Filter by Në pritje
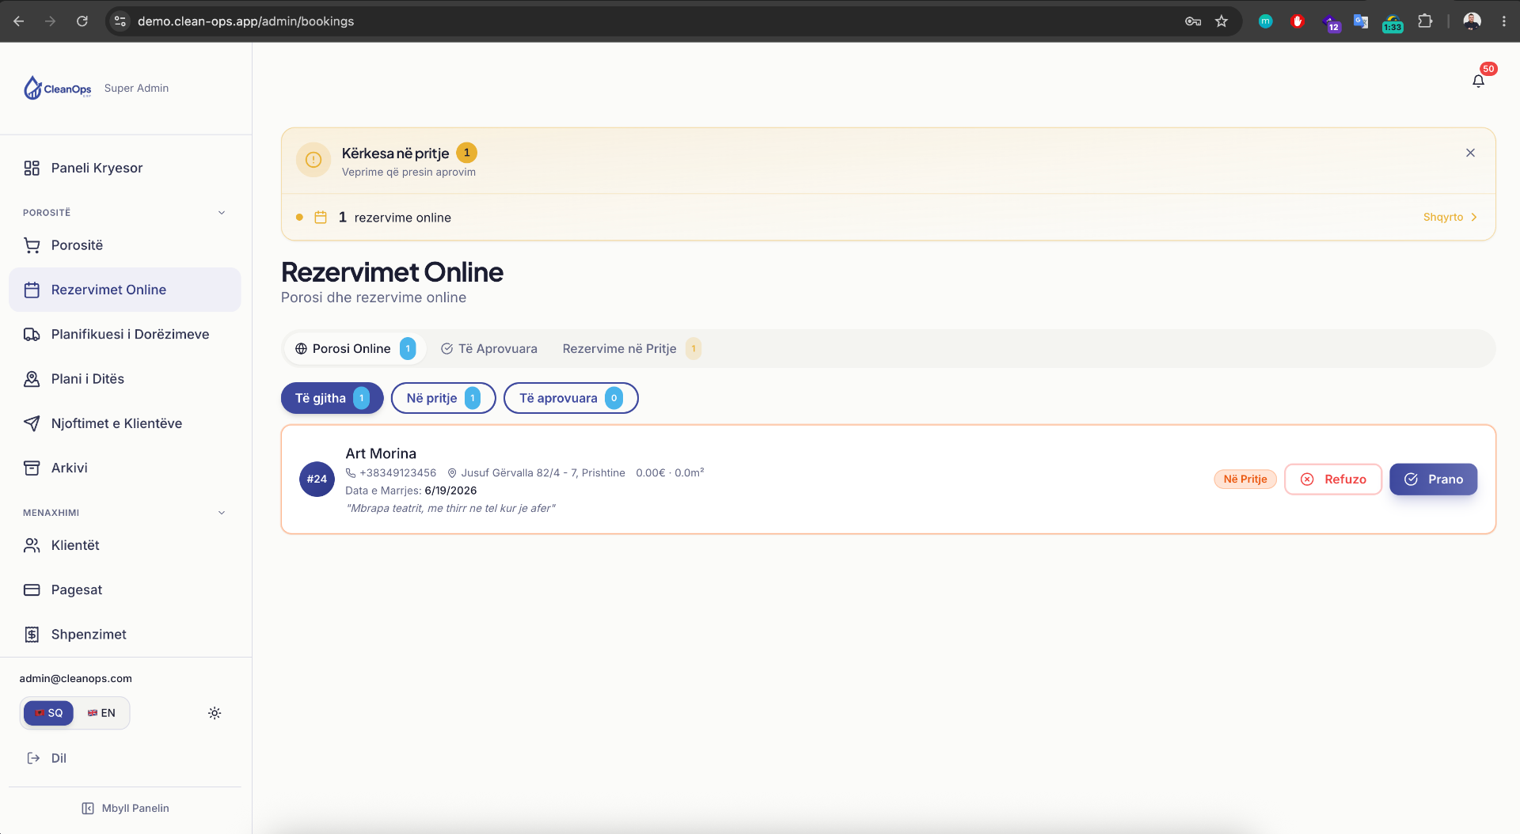The image size is (1520, 834). point(443,398)
